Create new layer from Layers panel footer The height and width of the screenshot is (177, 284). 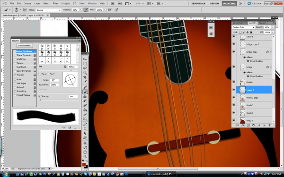click(264, 125)
